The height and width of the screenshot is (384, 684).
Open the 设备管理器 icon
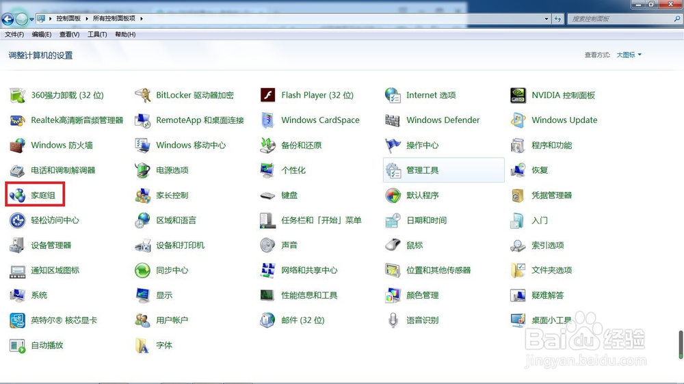click(x=18, y=245)
